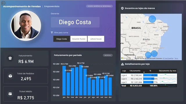The width and height of the screenshot is (186, 104).
Task: Click the Empowerdata title text
Action: pyautogui.click(x=52, y=6)
